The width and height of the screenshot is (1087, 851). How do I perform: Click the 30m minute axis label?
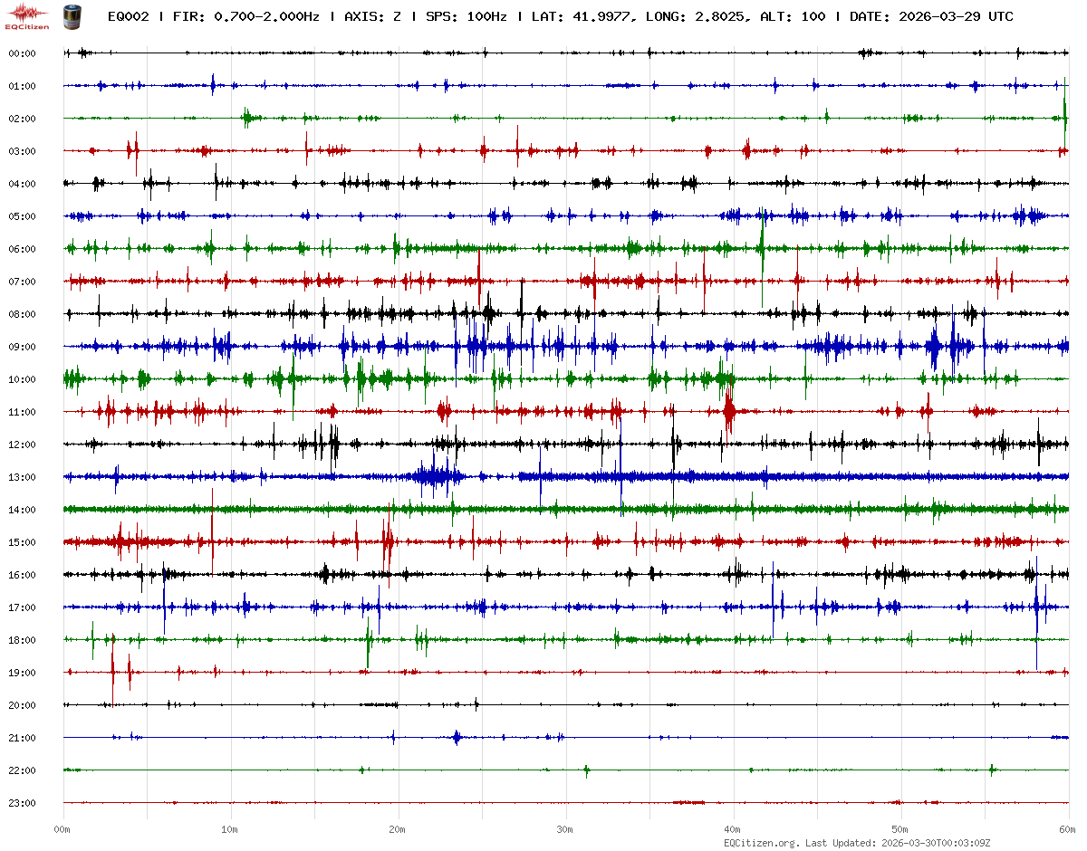(565, 829)
